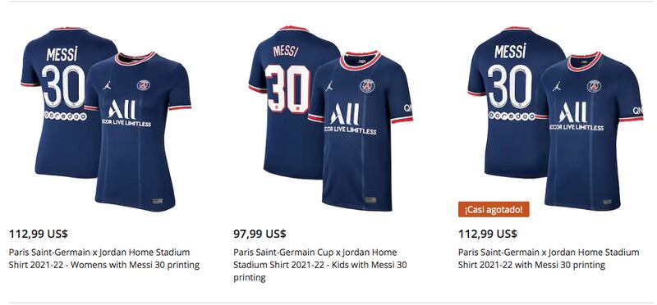
Task: Click the PSG crest on the womens shirt
Action: click(143, 85)
